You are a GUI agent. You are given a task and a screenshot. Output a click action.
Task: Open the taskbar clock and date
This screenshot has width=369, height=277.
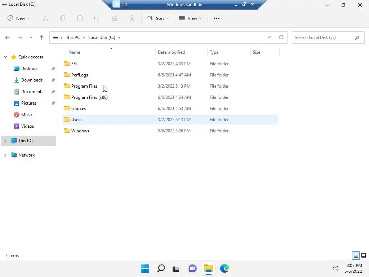[353, 268]
